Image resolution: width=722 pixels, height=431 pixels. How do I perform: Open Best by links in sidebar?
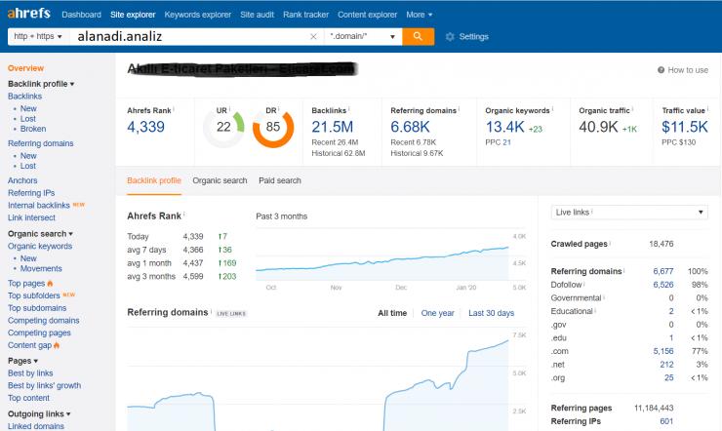(30, 373)
